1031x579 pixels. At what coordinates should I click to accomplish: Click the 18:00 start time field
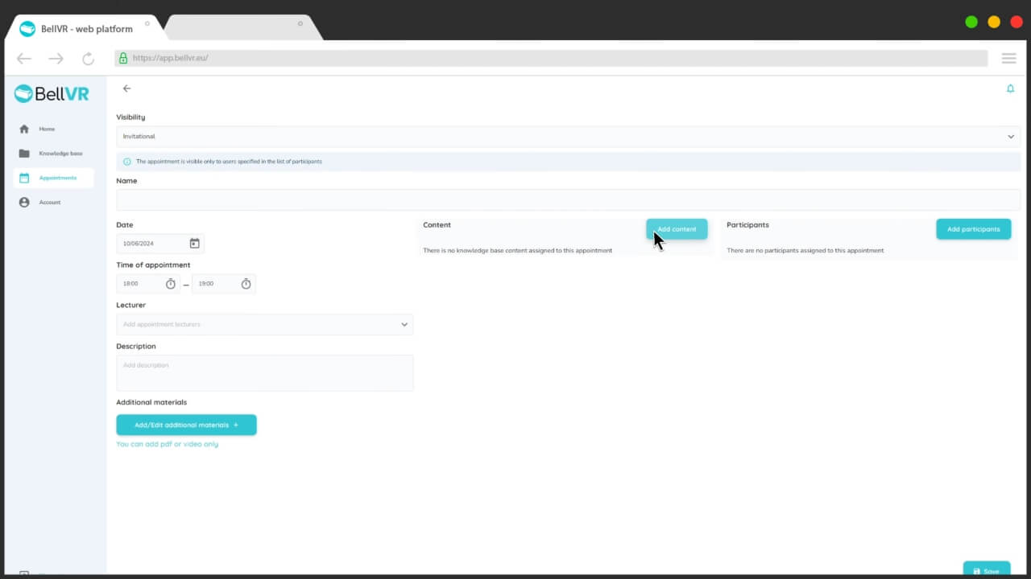(148, 284)
